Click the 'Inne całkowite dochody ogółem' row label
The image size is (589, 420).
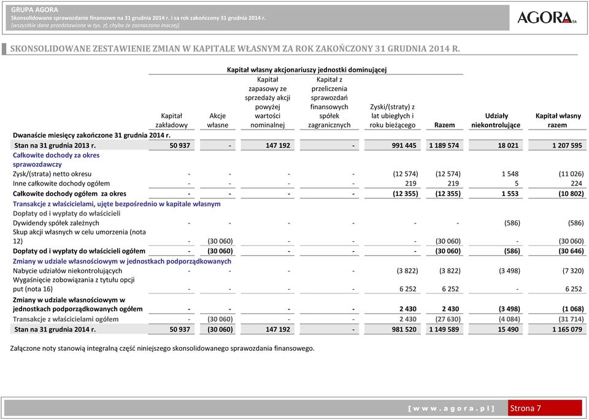point(61,184)
